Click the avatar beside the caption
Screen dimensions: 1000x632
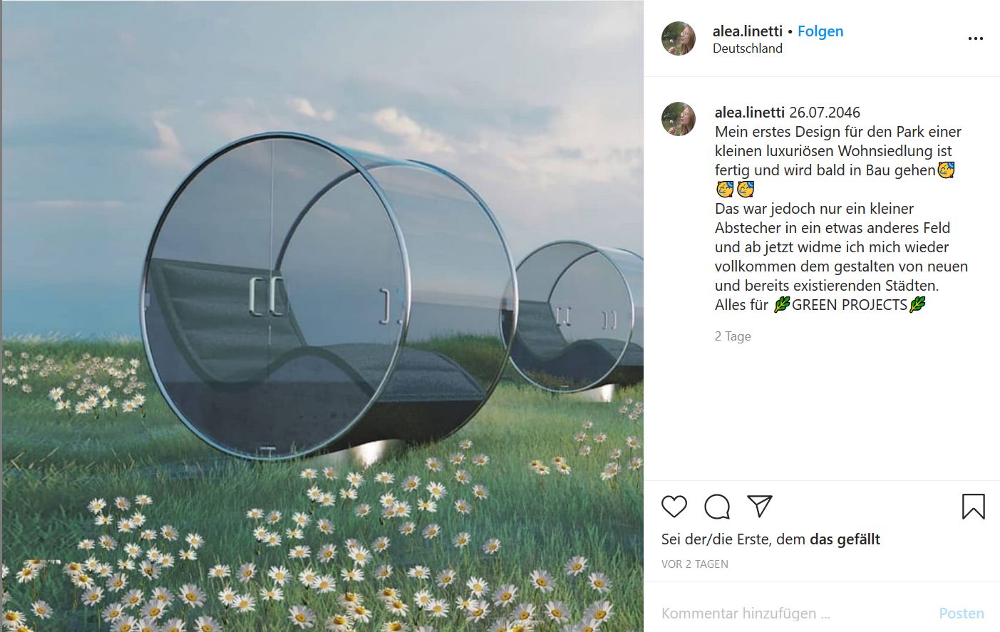coord(679,119)
